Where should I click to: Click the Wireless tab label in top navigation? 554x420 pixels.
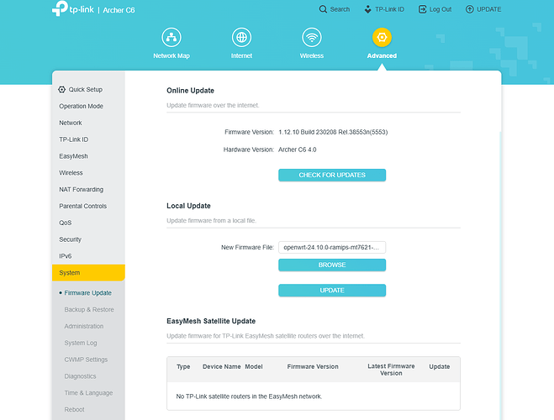[312, 55]
